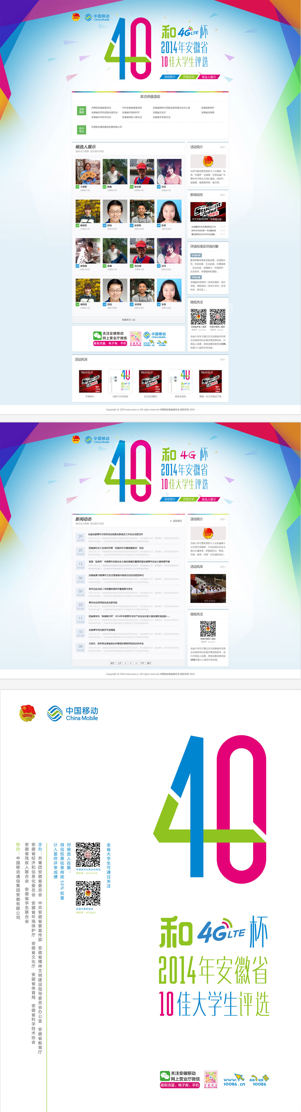Click the 本次评选活动 panel title
This screenshot has width=301, height=1112.
tap(150, 97)
